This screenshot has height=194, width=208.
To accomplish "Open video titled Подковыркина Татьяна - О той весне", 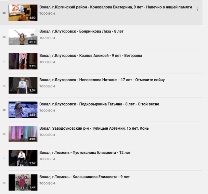I will [x=99, y=104].
